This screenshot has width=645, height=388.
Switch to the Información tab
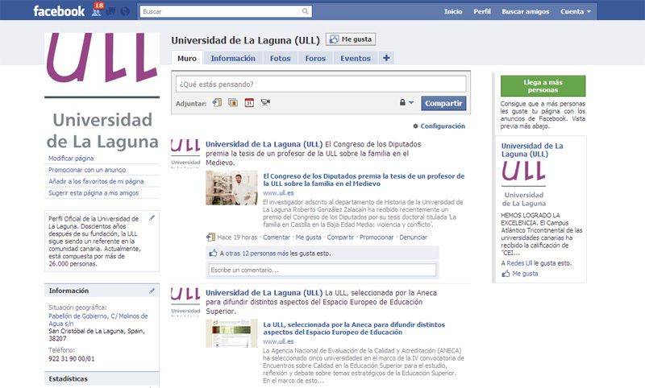233,58
